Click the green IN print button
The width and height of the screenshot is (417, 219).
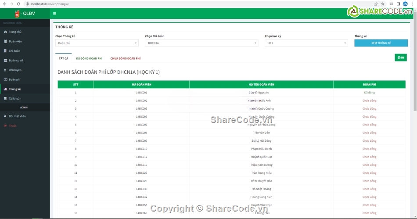[x=400, y=57]
